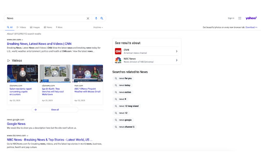Open the News search tab

click(48, 27)
